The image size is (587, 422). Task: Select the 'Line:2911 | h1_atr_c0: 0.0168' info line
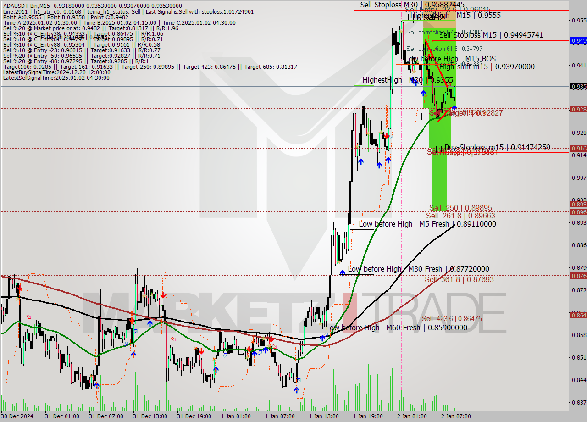(x=128, y=11)
